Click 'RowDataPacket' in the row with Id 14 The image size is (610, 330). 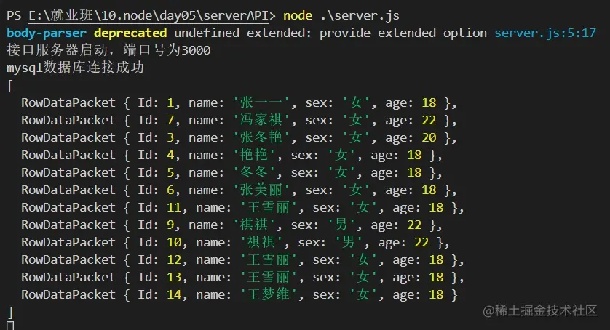click(x=68, y=295)
